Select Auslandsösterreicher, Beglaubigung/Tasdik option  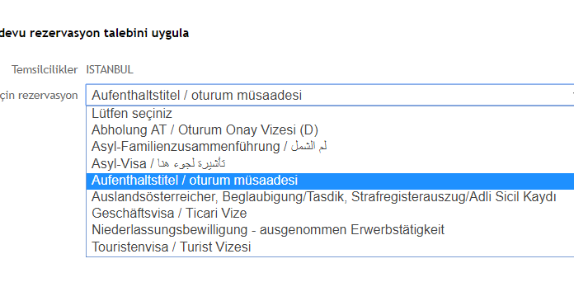coord(330,196)
